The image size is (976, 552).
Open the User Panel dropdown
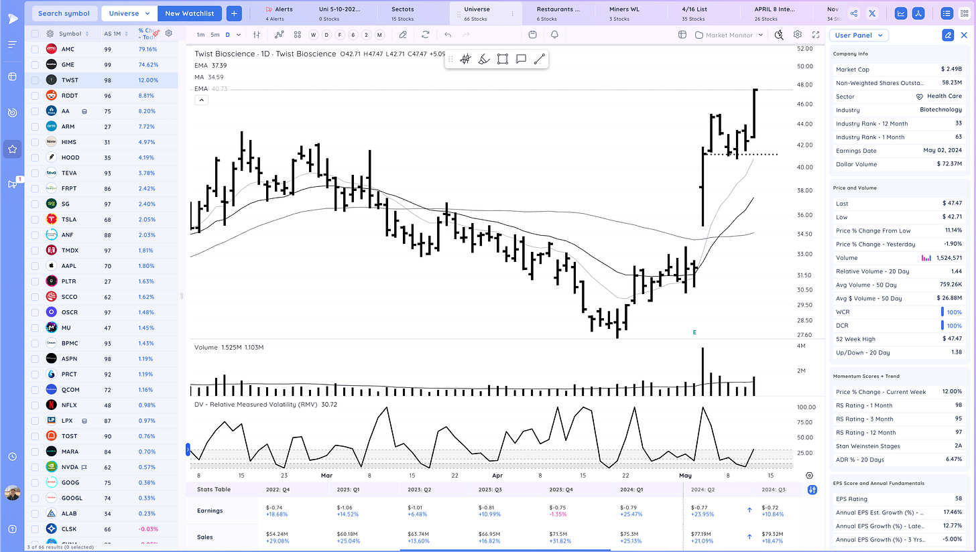tap(859, 35)
